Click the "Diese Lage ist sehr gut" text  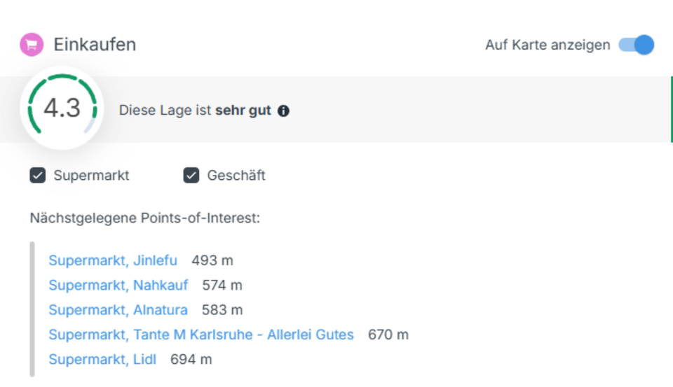pos(194,111)
